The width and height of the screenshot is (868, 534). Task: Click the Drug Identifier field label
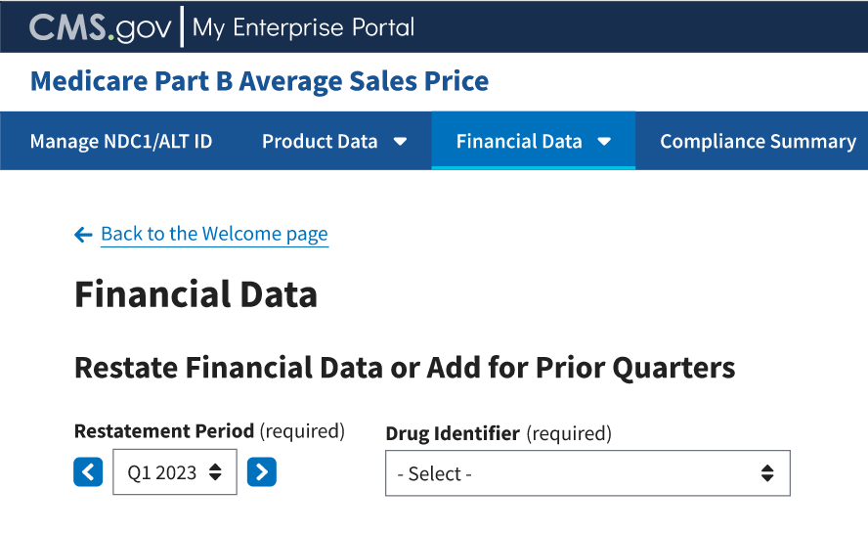[x=453, y=432]
